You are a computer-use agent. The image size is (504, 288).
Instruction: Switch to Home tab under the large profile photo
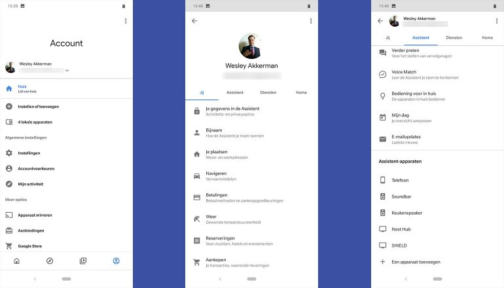pyautogui.click(x=301, y=92)
